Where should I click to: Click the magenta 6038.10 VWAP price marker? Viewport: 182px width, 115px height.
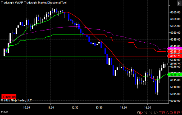coord(174,48)
